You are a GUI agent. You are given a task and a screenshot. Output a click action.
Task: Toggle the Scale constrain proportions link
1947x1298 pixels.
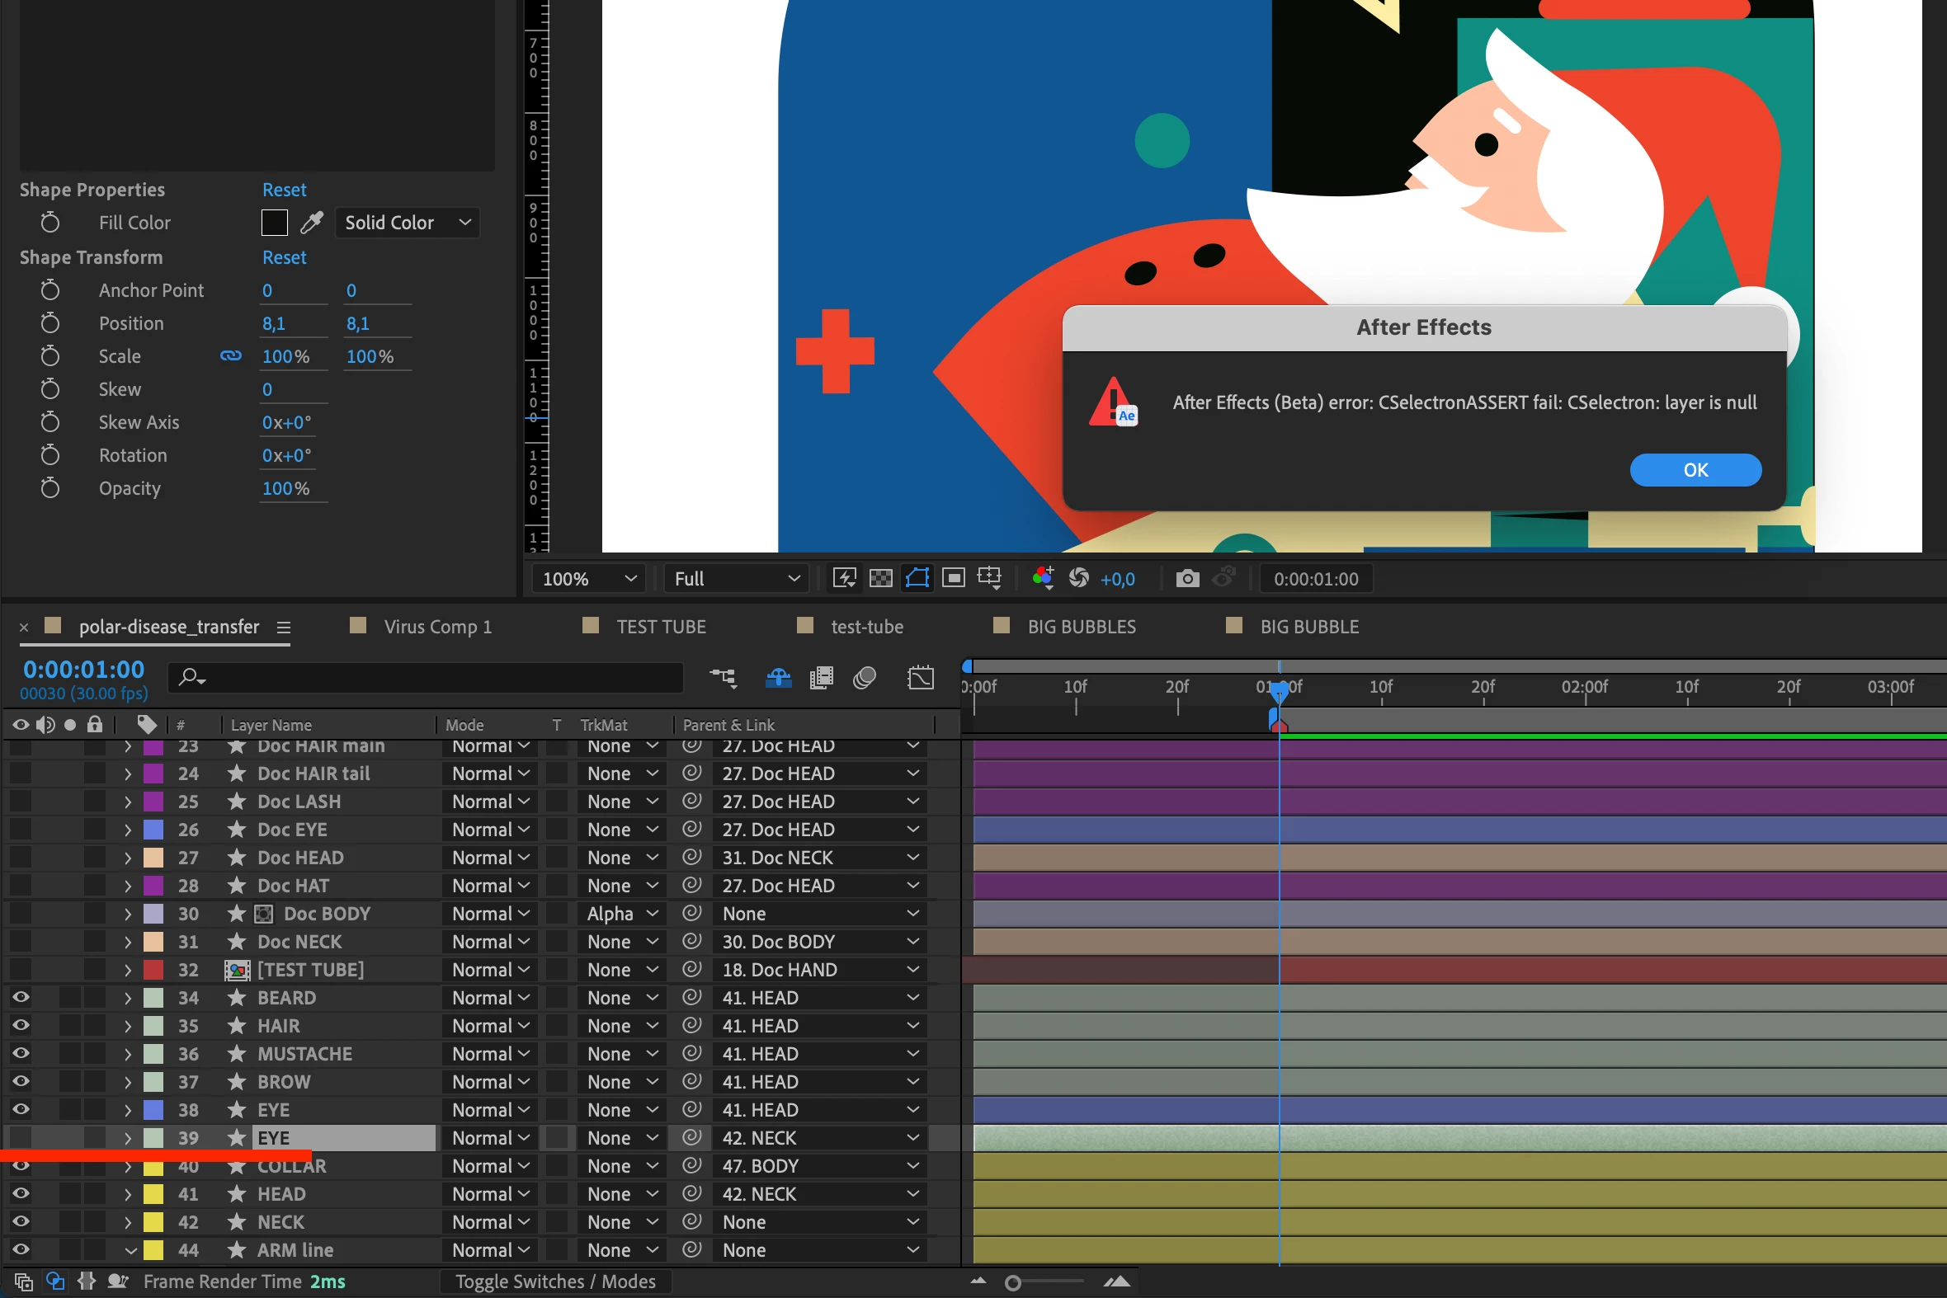point(231,356)
